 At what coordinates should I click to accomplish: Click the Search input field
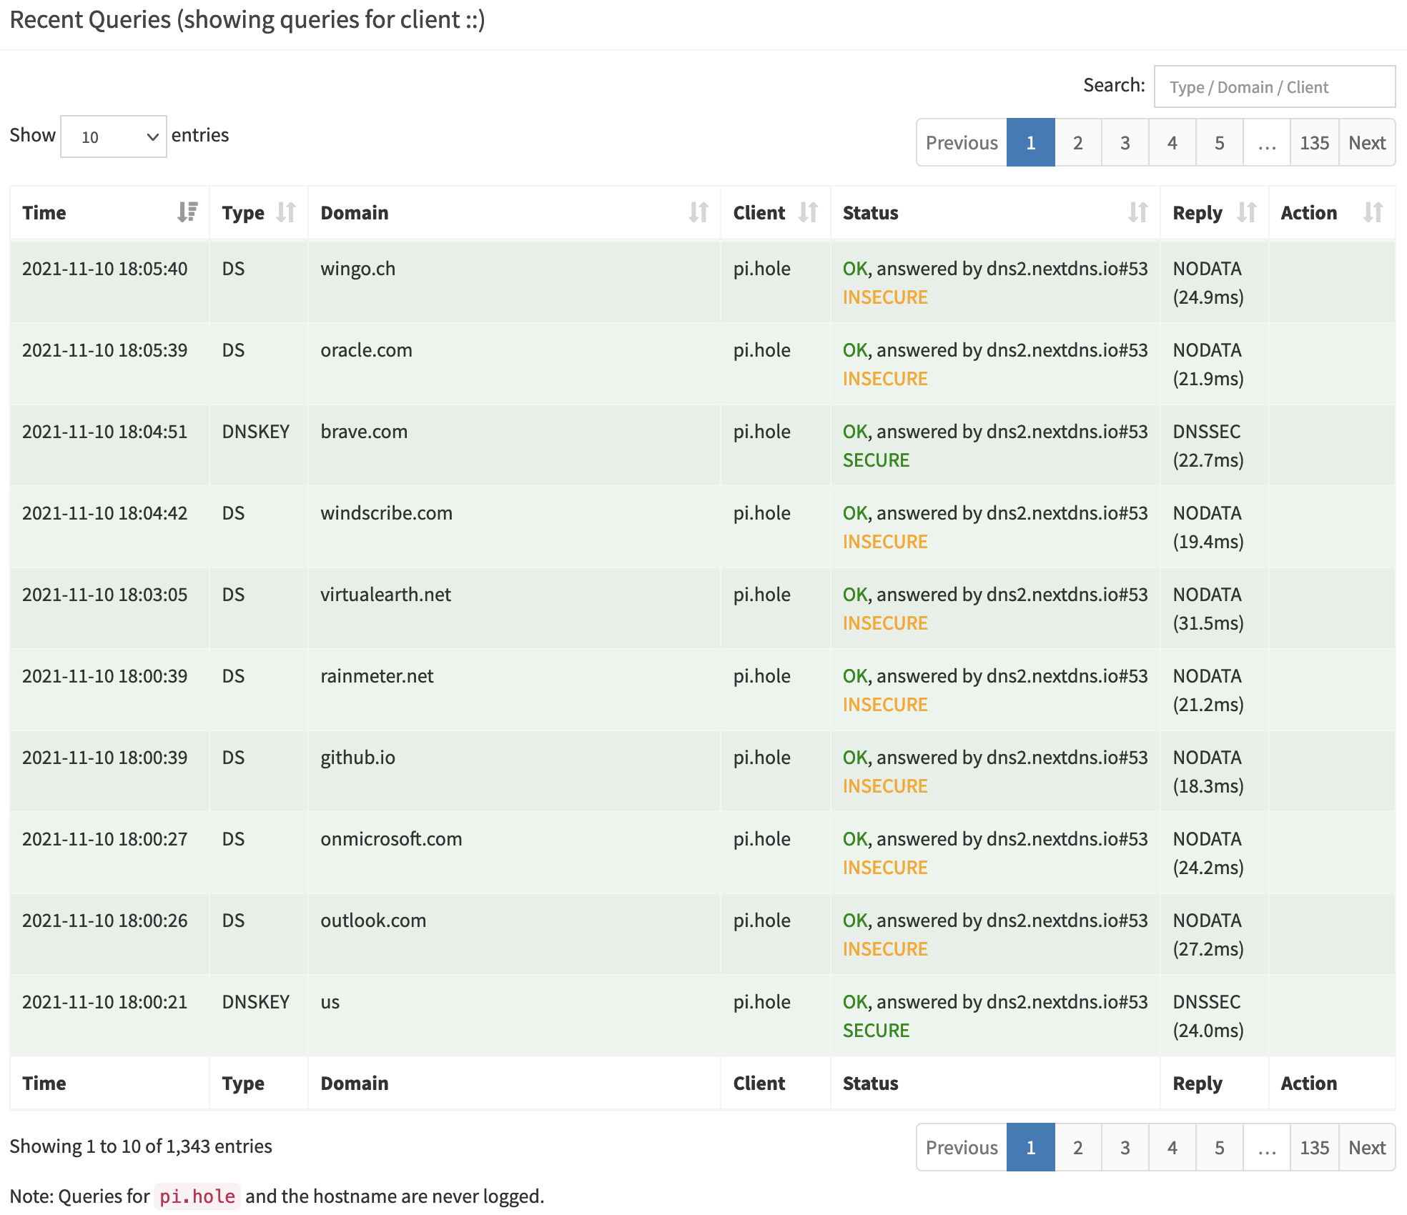coord(1274,86)
